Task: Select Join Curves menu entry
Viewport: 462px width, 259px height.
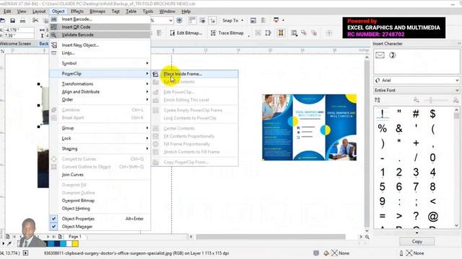Action: (x=100, y=175)
